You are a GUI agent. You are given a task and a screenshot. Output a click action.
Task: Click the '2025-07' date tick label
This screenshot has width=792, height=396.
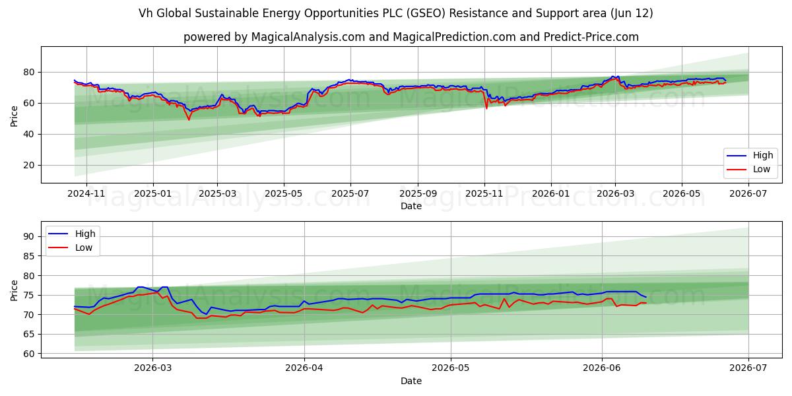tap(350, 193)
